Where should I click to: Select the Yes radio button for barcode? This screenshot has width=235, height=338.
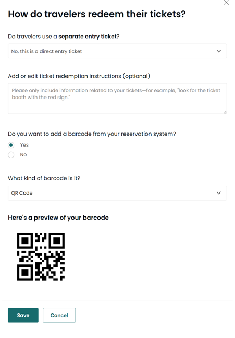point(11,145)
